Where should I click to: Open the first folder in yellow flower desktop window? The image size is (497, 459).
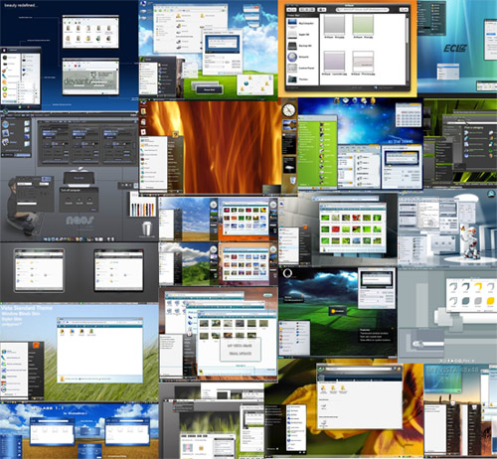coord(323,388)
